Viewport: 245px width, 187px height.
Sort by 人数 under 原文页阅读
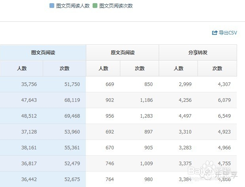[x=103, y=68]
